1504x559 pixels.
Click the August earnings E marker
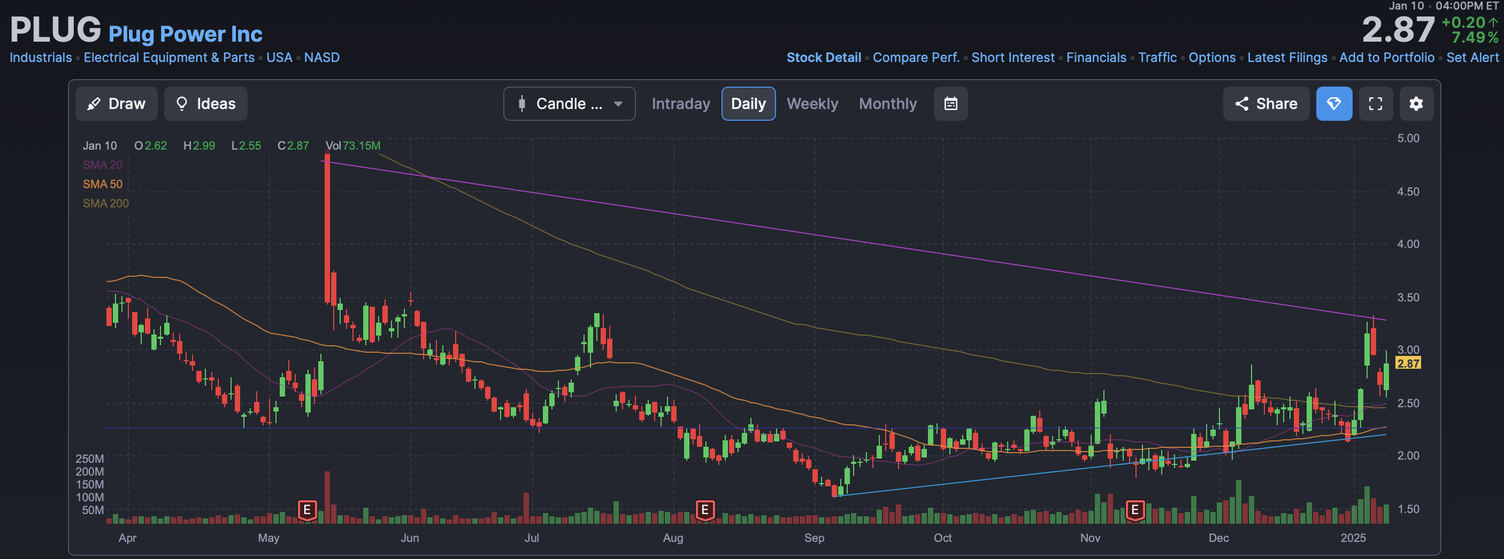tap(705, 510)
